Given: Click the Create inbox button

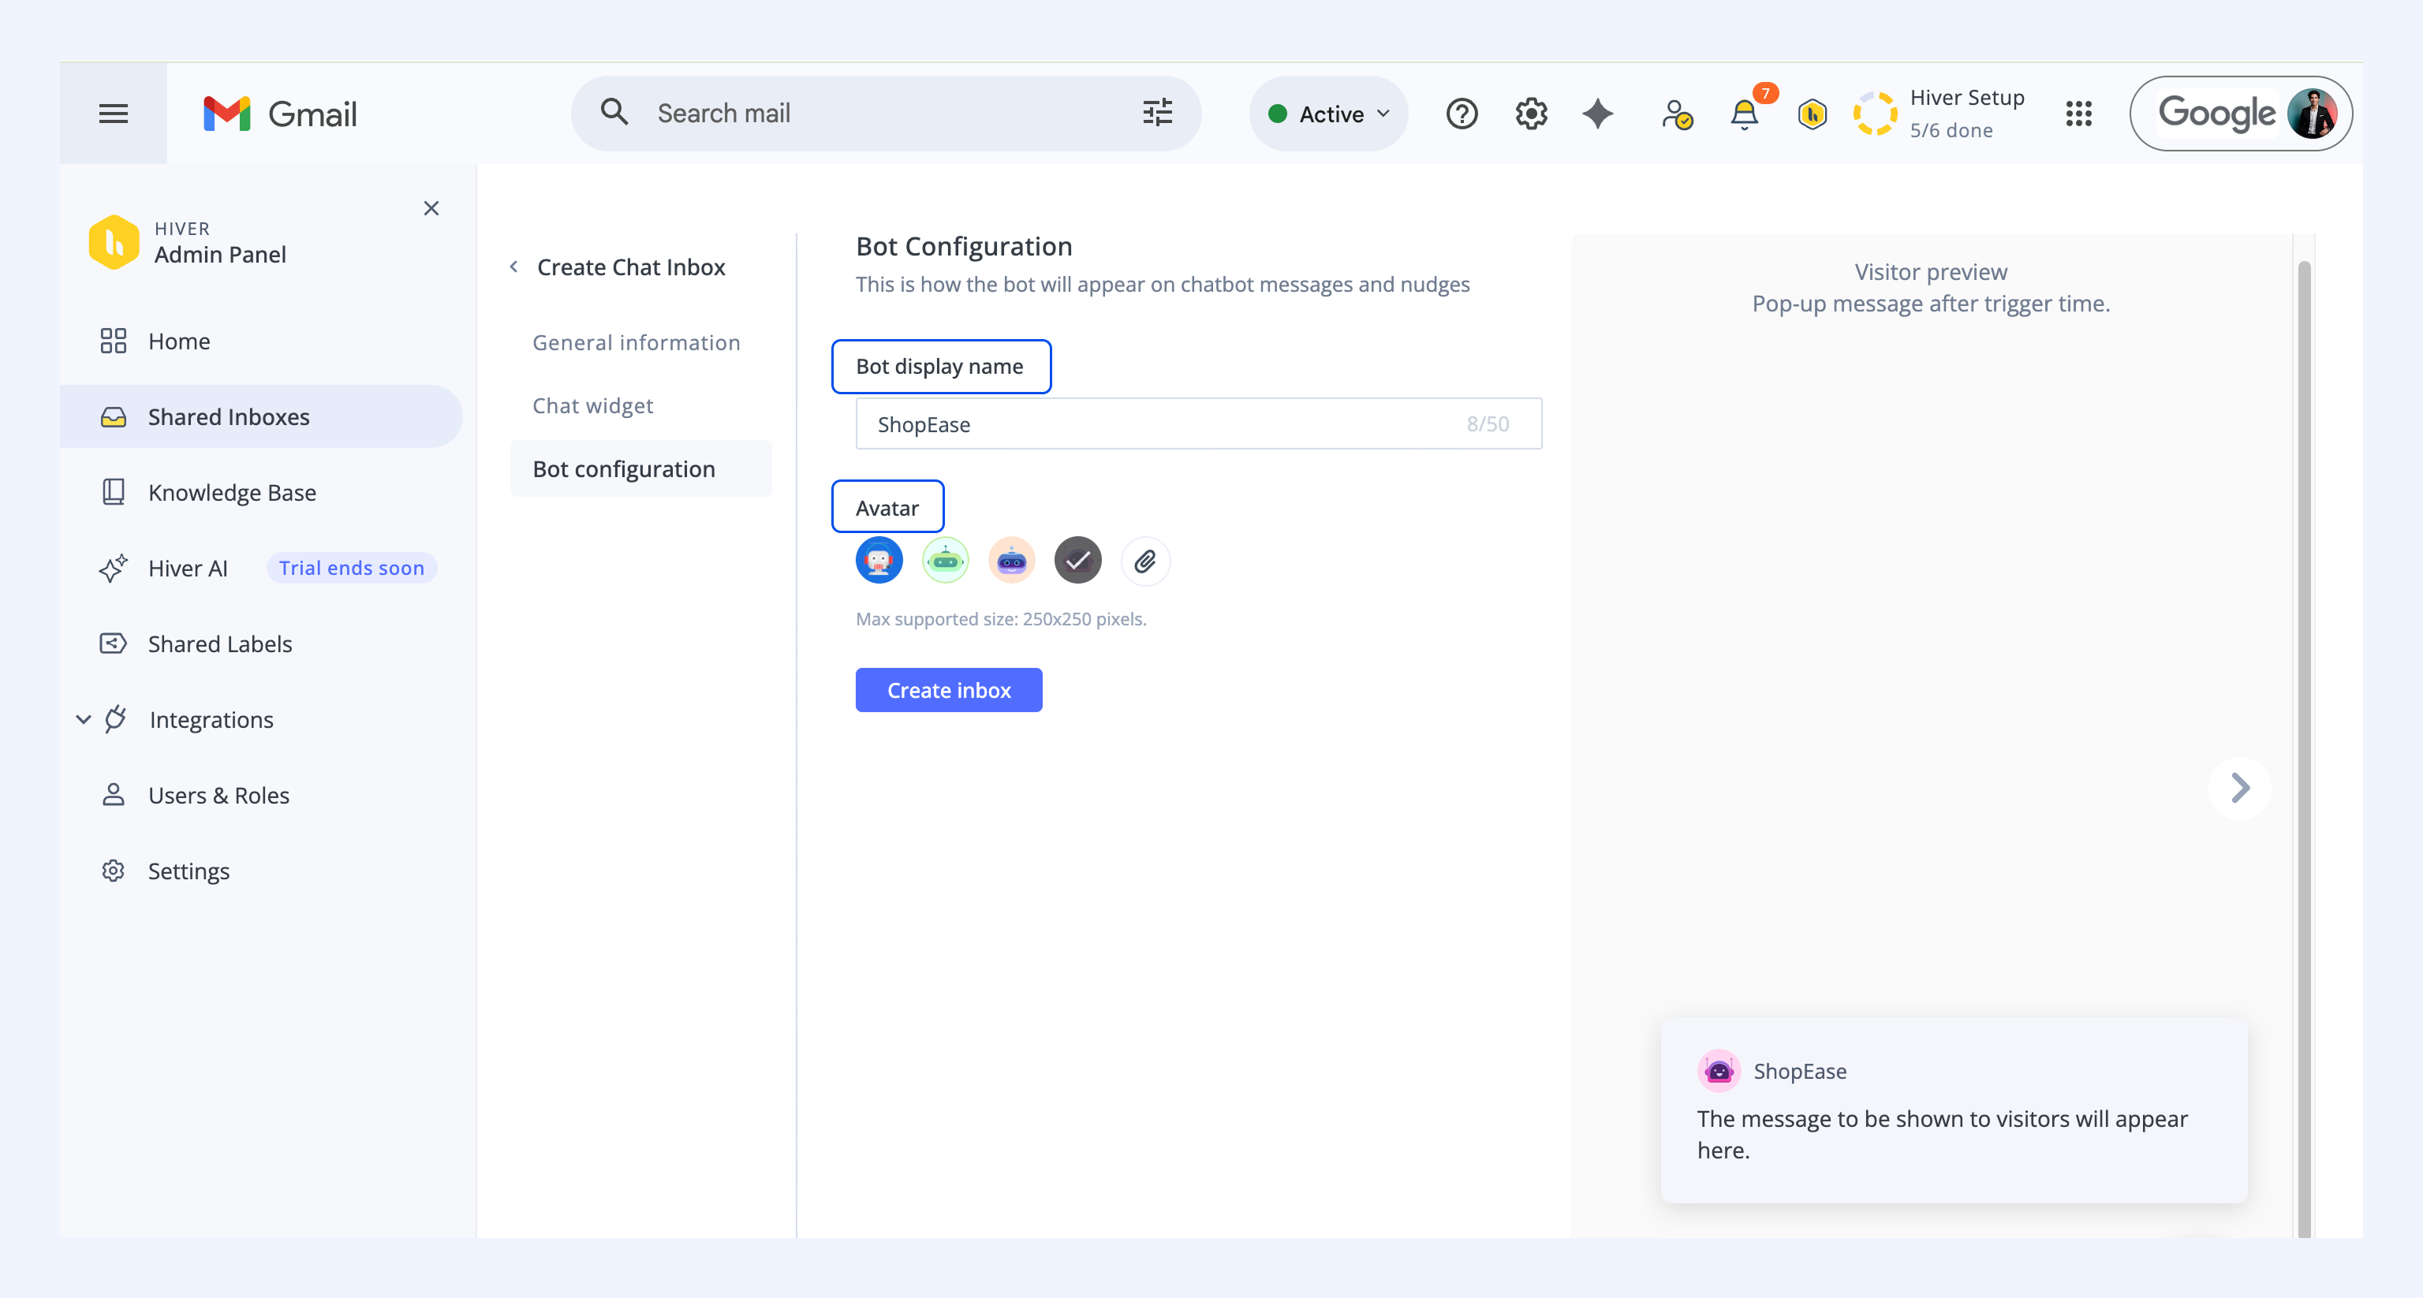Looking at the screenshot, I should [948, 690].
